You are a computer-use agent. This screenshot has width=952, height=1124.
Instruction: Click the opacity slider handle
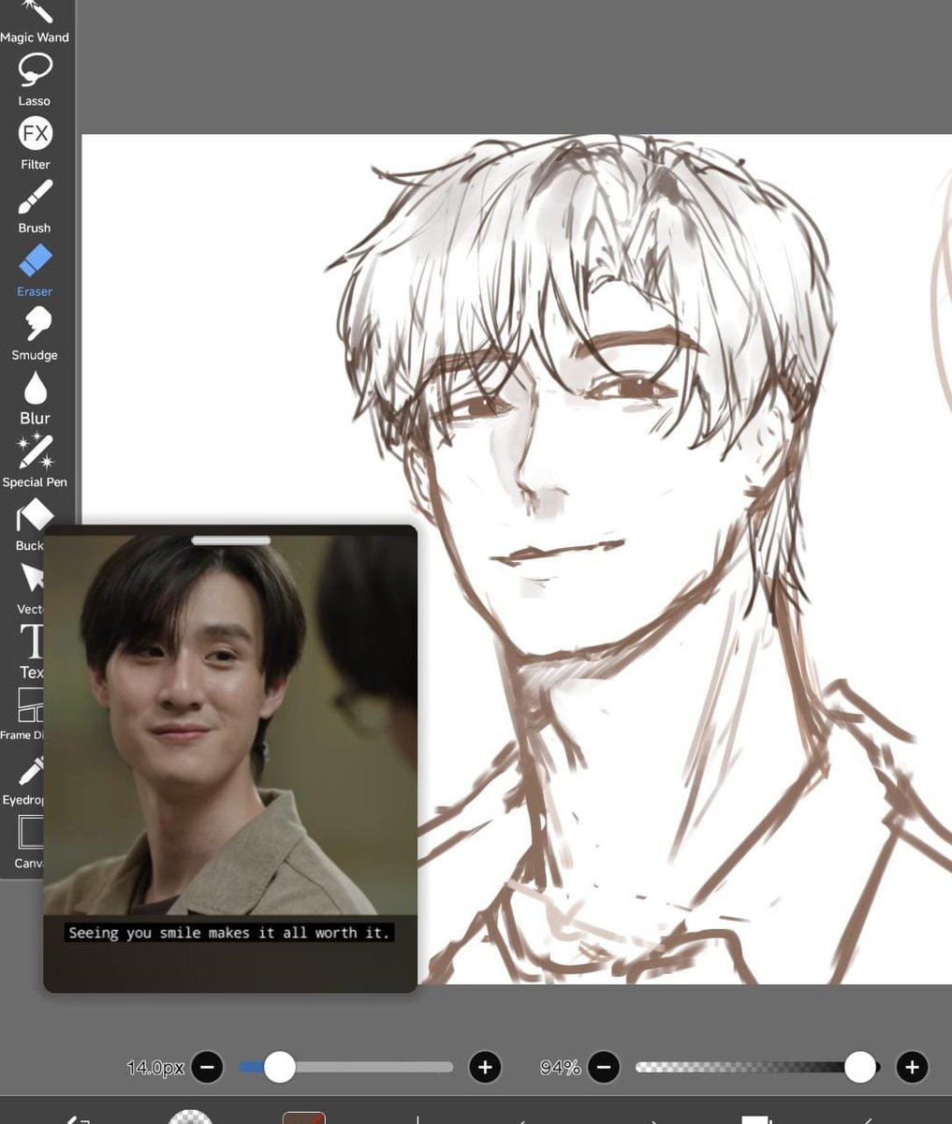click(860, 1067)
